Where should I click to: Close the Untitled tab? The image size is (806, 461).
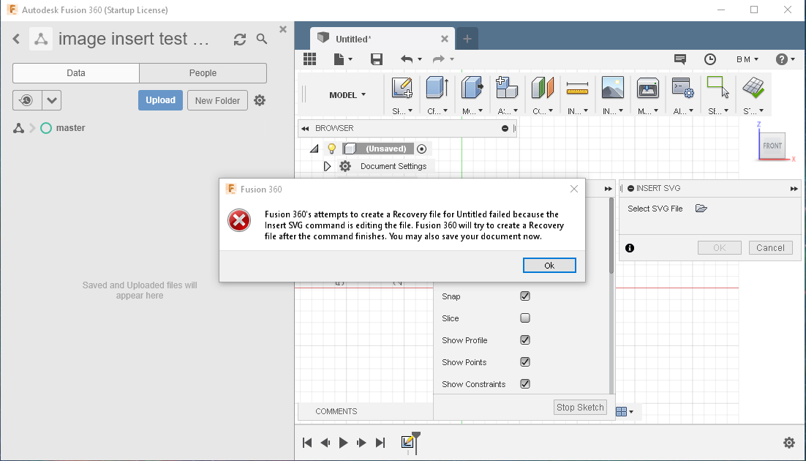pyautogui.click(x=445, y=39)
